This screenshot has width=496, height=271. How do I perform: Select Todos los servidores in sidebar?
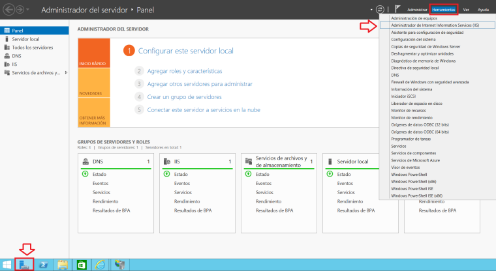pyautogui.click(x=32, y=48)
